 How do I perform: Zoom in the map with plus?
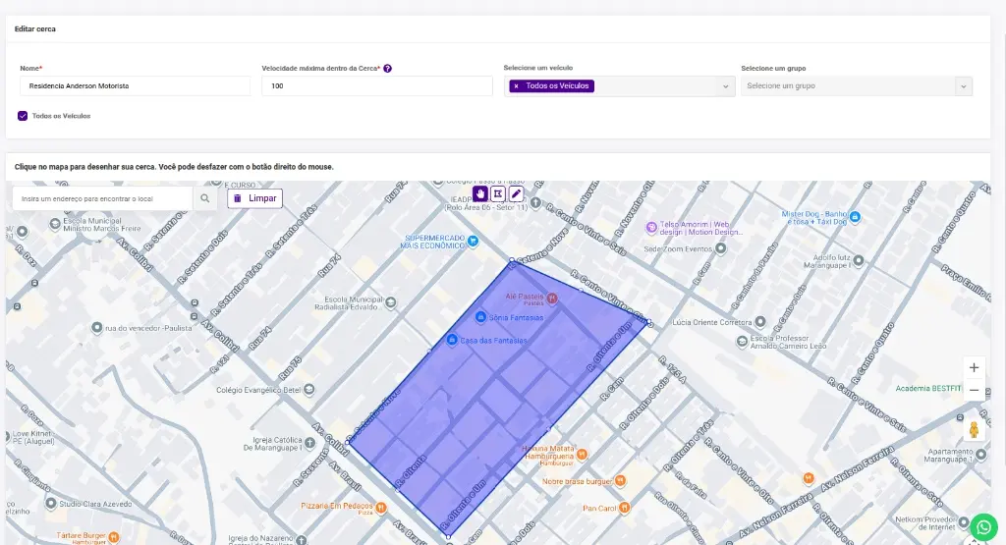[x=974, y=367]
